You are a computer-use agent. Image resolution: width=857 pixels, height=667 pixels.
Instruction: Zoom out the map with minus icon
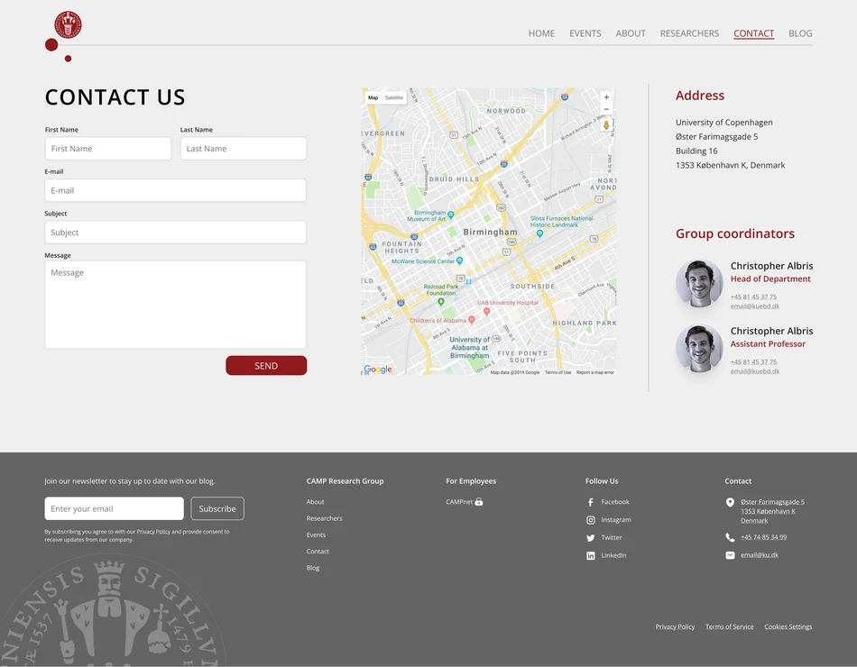pyautogui.click(x=606, y=109)
